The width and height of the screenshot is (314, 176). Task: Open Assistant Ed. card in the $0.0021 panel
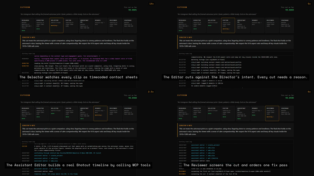(x=86, y=25)
